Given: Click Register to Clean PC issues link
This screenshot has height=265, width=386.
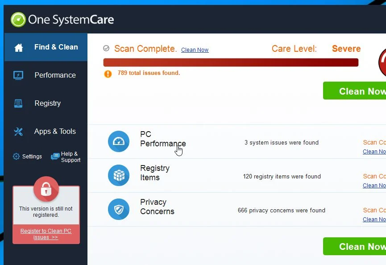Looking at the screenshot, I should (x=46, y=234).
